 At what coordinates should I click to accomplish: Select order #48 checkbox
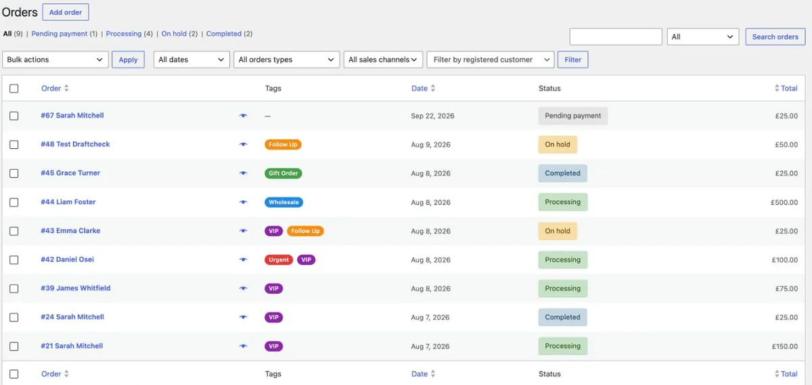(14, 145)
